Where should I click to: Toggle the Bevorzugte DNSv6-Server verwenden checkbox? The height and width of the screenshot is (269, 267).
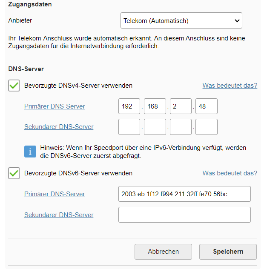14,173
